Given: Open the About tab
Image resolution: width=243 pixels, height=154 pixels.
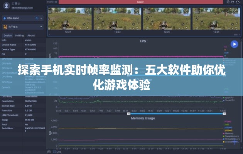Looking at the screenshot, I should pyautogui.click(x=31, y=35).
